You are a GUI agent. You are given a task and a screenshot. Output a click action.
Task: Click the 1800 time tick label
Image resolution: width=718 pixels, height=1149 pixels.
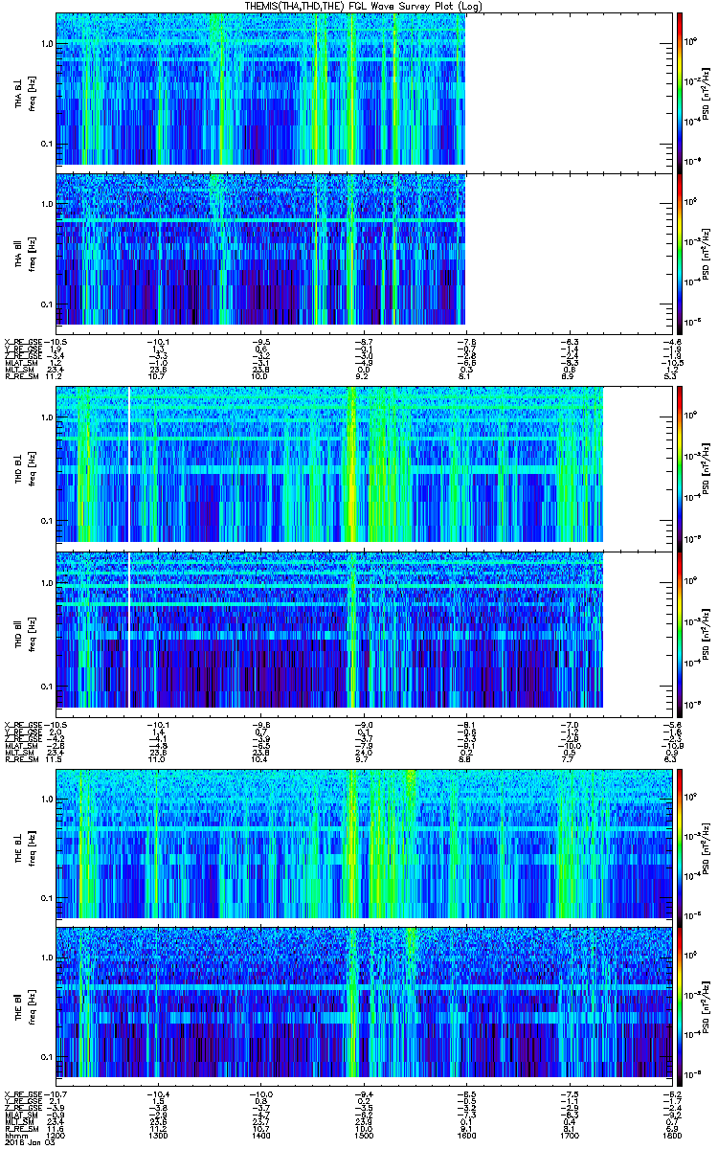[670, 1135]
